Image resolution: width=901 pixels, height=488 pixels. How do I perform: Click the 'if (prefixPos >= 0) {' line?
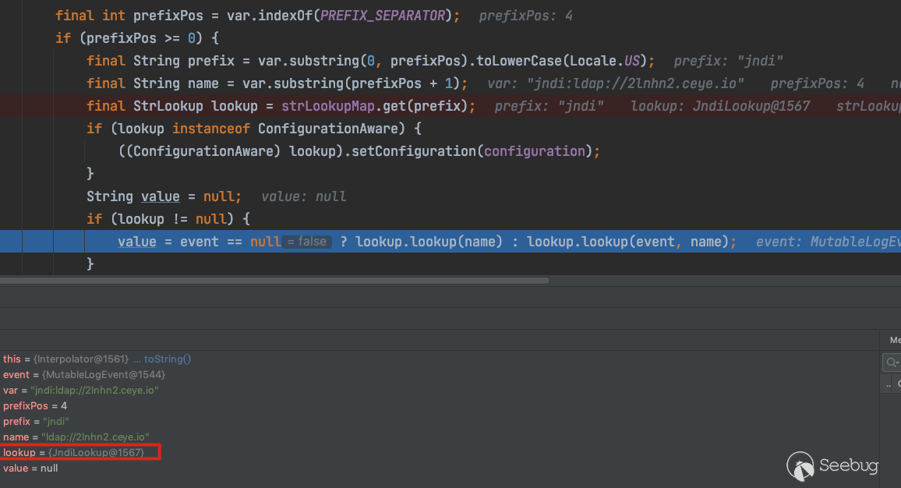point(136,38)
